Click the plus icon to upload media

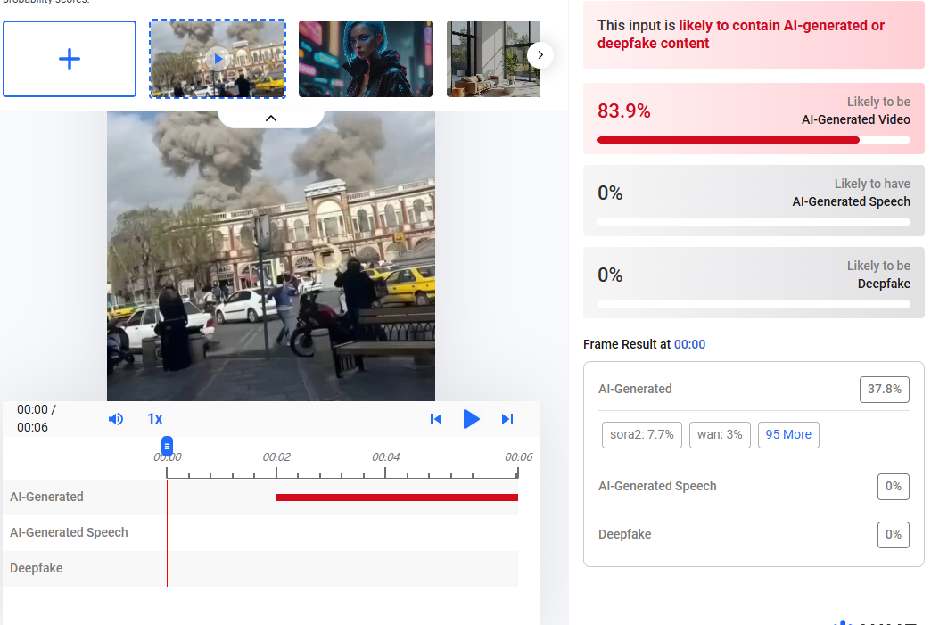coord(70,59)
